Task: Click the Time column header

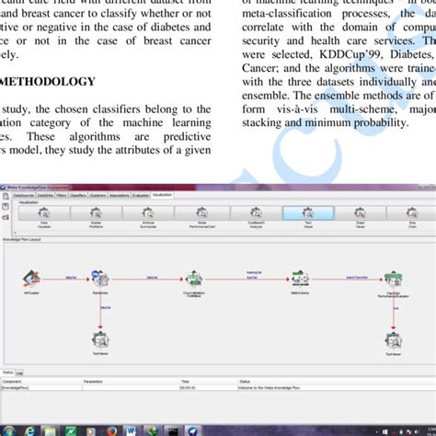Action: 209,382
